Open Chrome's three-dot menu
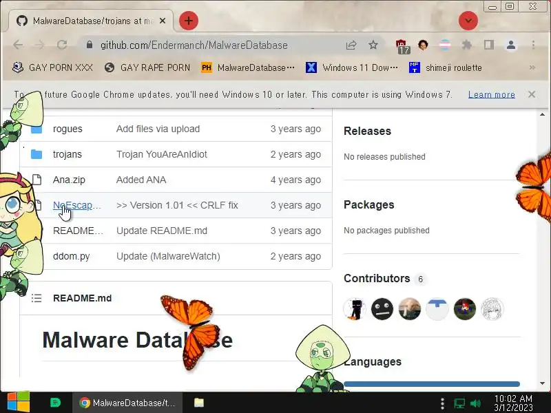 pyautogui.click(x=533, y=45)
